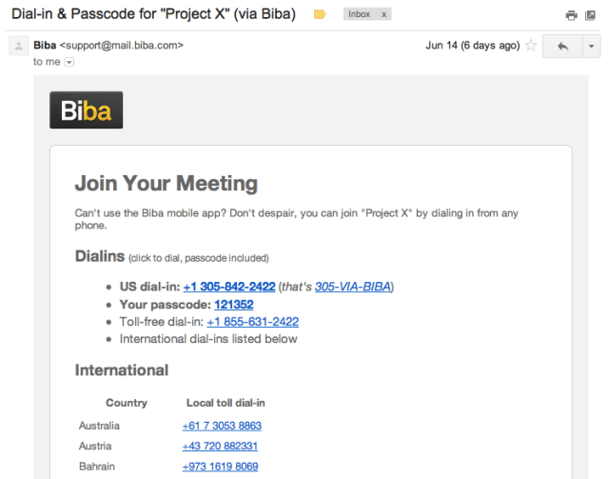The width and height of the screenshot is (609, 479).
Task: Call Austria dial-in +43 720 882331
Action: [220, 446]
